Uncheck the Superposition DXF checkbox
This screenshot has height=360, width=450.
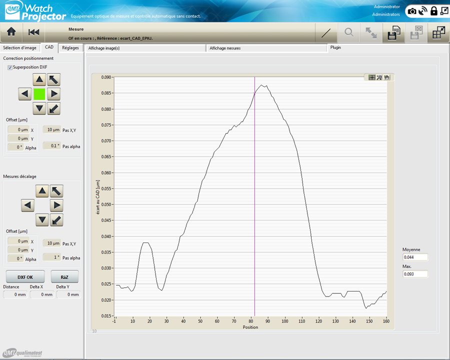[10, 67]
